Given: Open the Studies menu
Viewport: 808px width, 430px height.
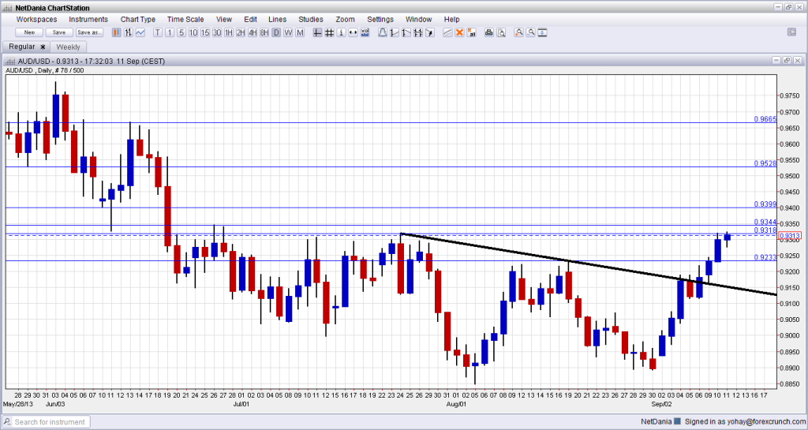Looking at the screenshot, I should (311, 19).
